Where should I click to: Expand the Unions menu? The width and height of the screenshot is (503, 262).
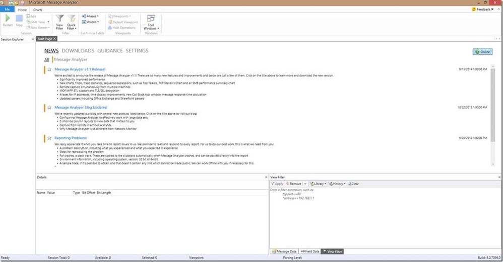(90, 22)
